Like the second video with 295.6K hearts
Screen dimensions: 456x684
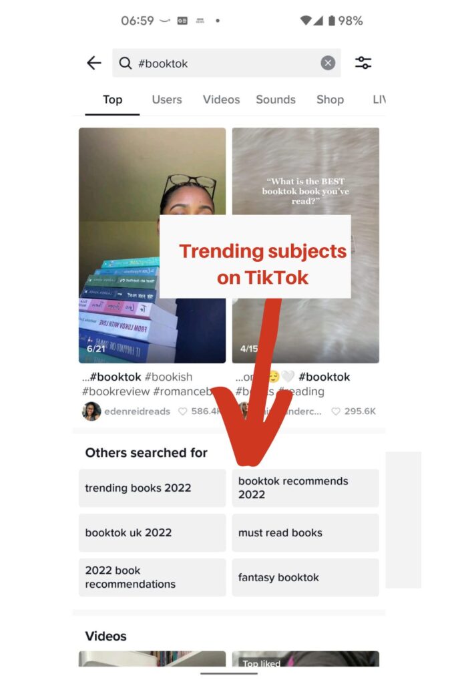click(x=336, y=411)
